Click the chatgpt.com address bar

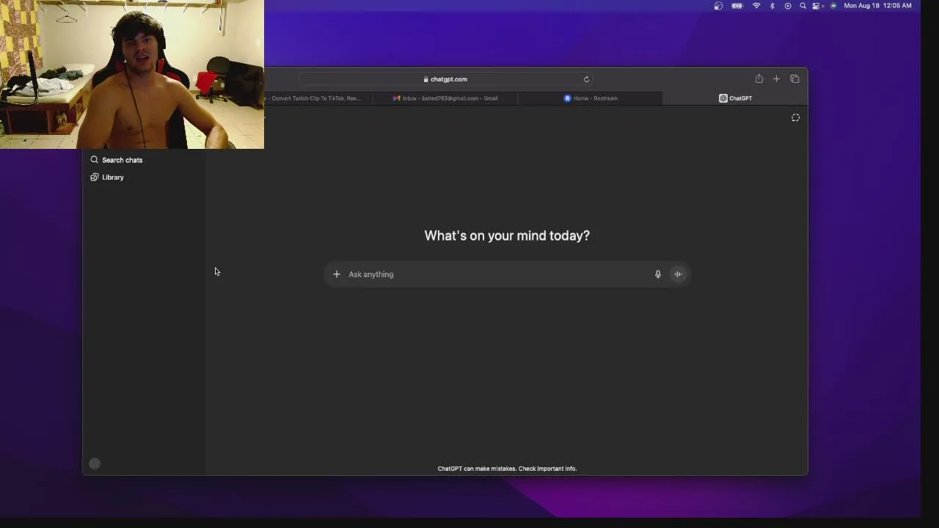(x=445, y=79)
